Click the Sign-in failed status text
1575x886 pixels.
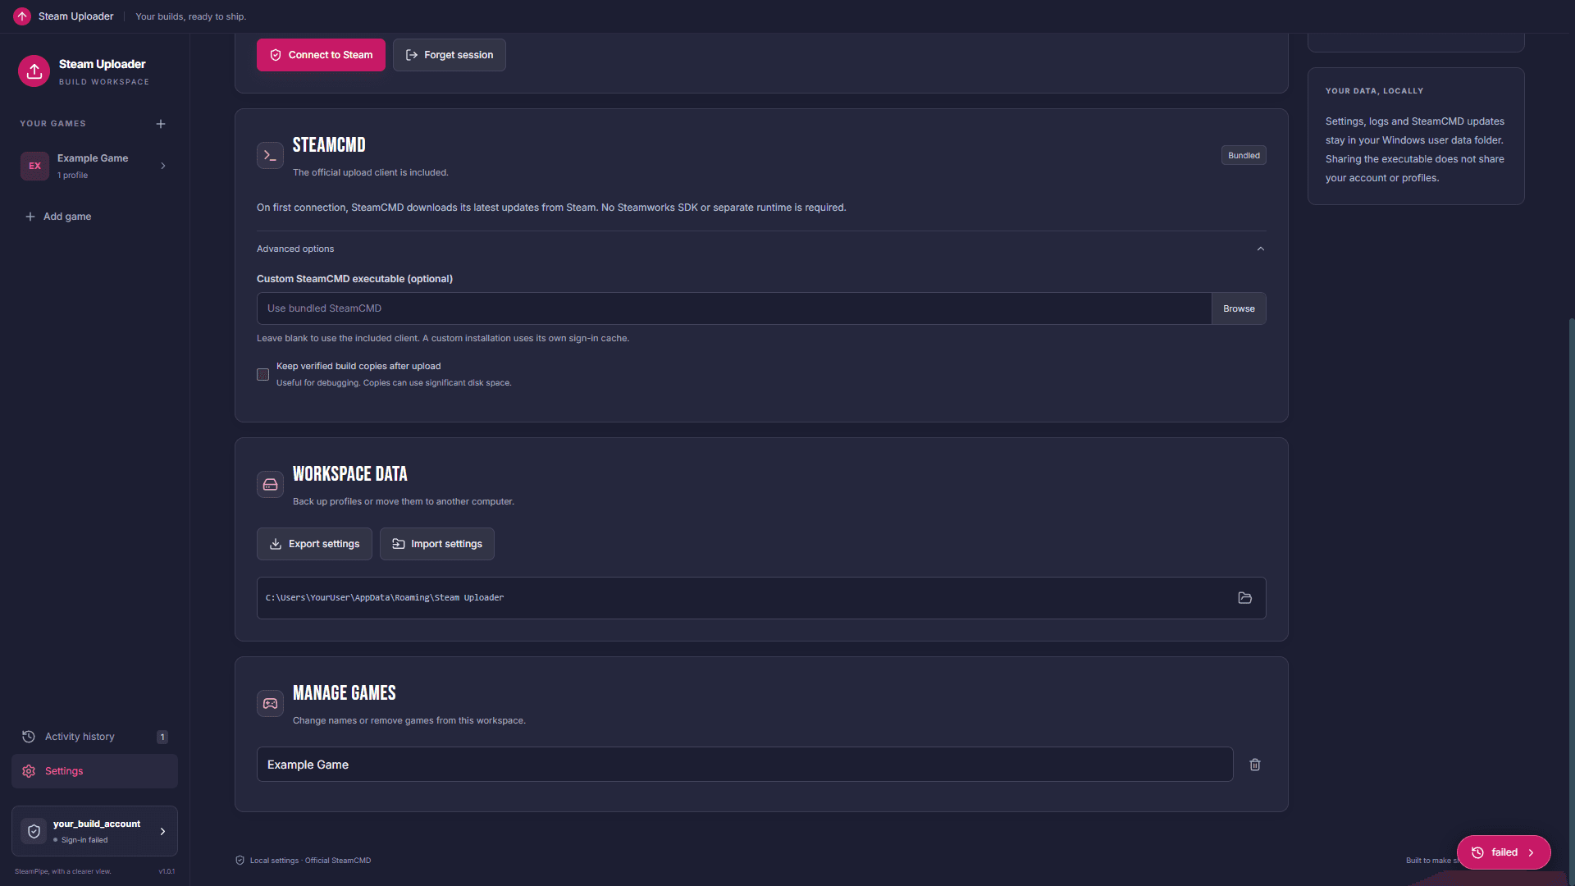[84, 840]
